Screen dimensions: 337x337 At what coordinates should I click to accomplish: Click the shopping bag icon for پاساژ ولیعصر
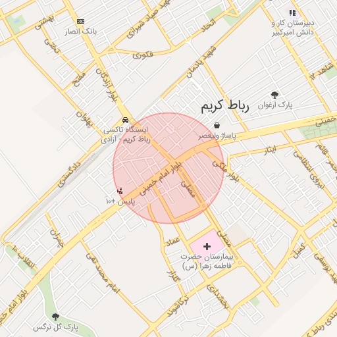(x=217, y=125)
